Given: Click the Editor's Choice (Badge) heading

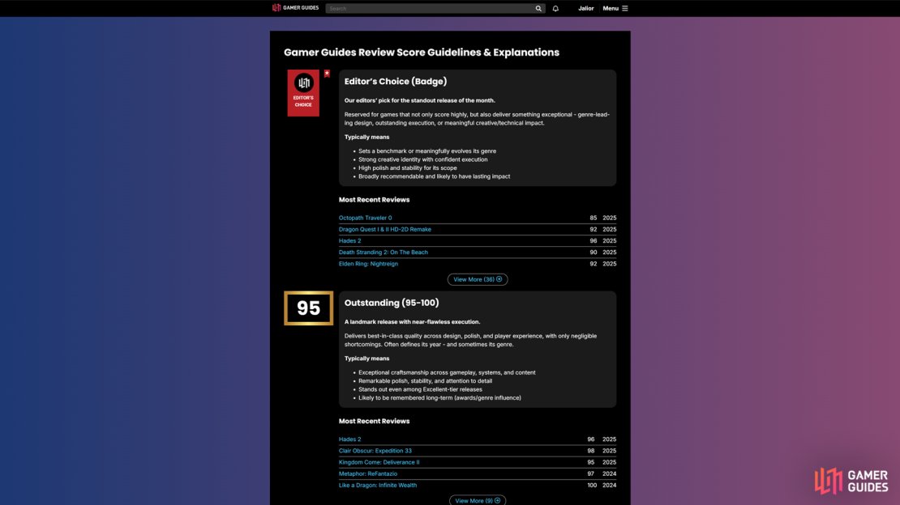Looking at the screenshot, I should [396, 82].
